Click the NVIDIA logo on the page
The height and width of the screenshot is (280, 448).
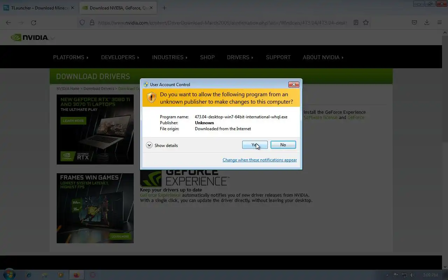click(x=30, y=37)
